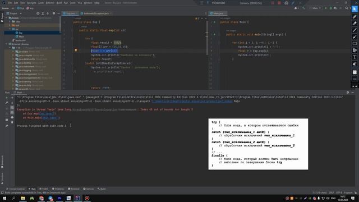This screenshot has width=359, height=202.
Task: Select the straight line drawing tool
Action: click(355, 30)
